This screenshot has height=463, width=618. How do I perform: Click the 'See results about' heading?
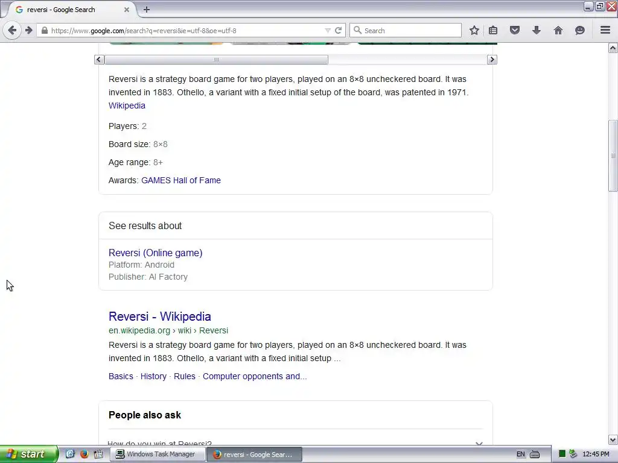pyautogui.click(x=145, y=225)
